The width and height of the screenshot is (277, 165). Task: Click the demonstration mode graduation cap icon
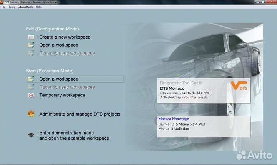click(x=31, y=135)
